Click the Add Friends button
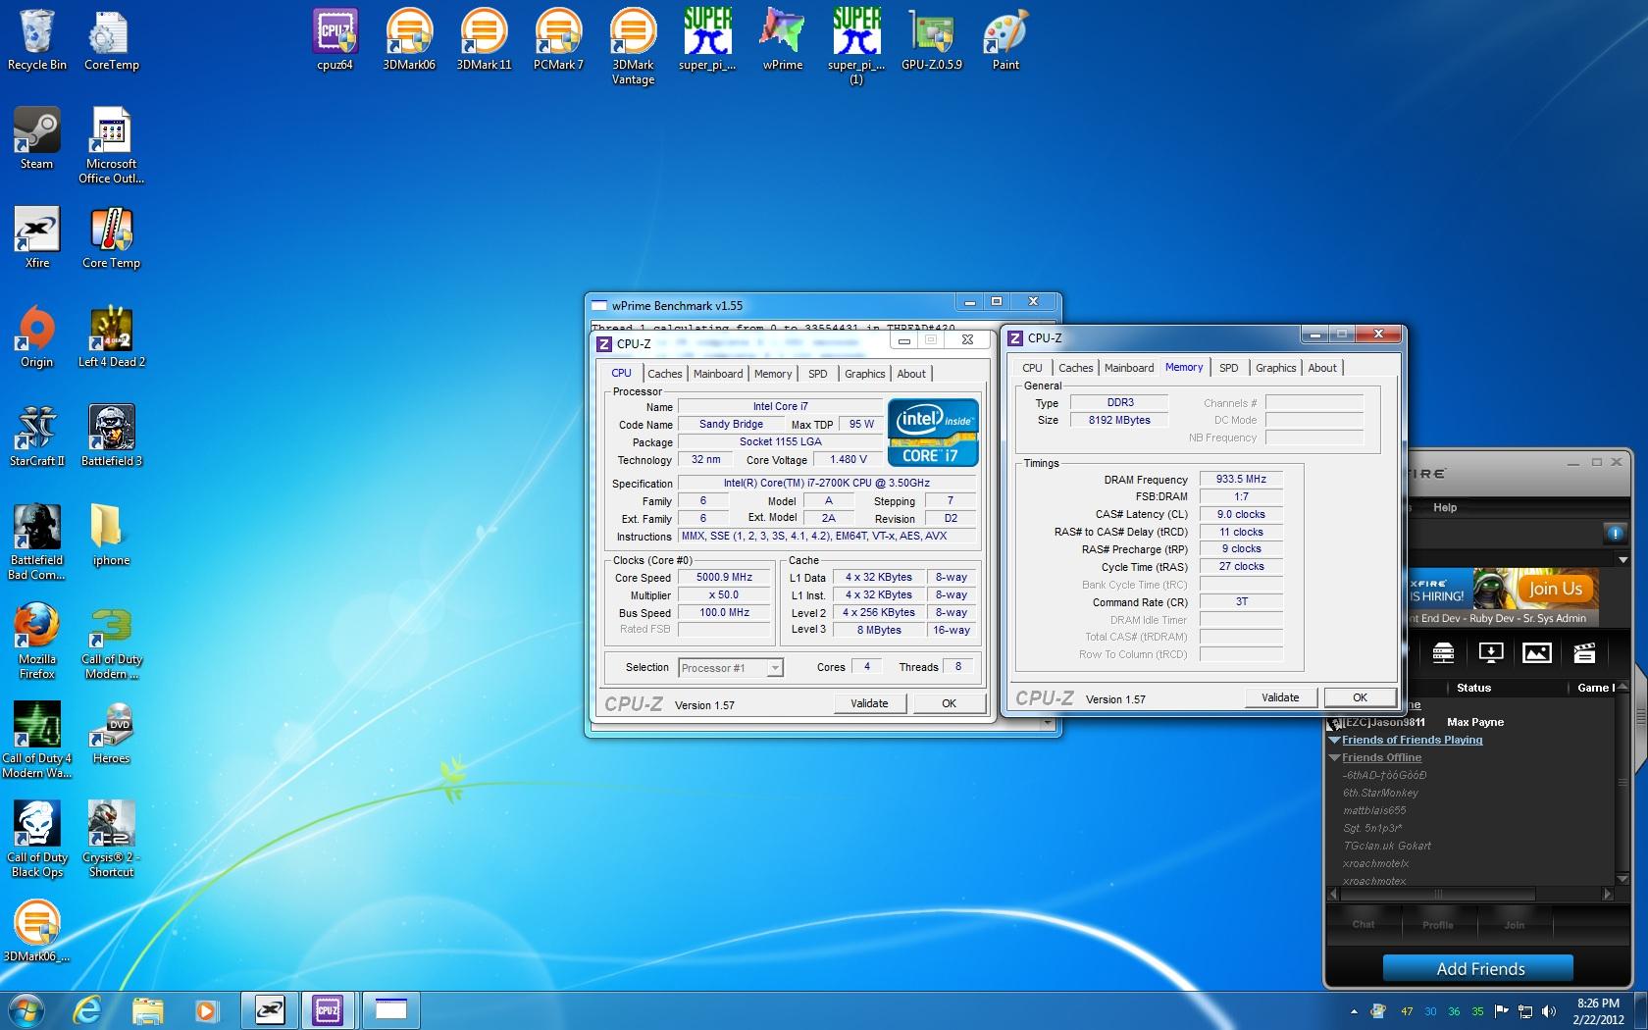This screenshot has height=1030, width=1648. (1478, 969)
